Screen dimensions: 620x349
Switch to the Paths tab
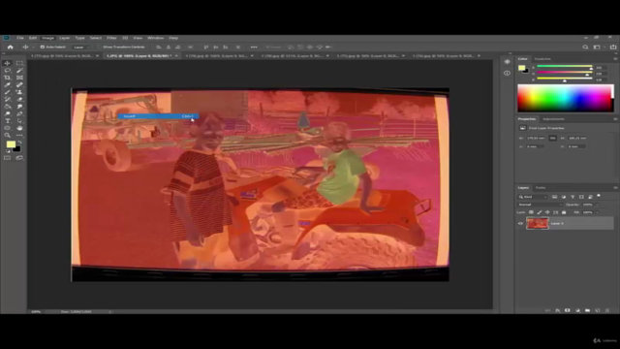coord(541,187)
